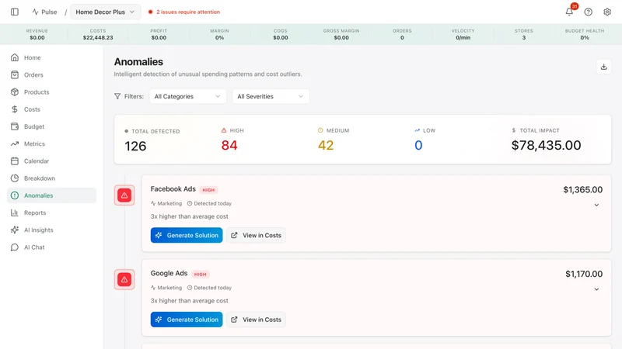Click the Facebook Ads $1,365.00 amount
The width and height of the screenshot is (622, 349).
click(x=582, y=189)
